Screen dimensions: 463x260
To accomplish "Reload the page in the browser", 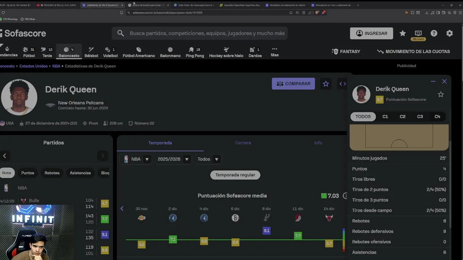I will coord(3,13).
